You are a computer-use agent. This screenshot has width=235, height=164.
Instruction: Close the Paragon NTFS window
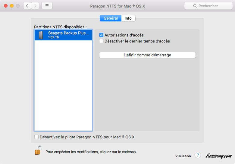tap(6, 6)
